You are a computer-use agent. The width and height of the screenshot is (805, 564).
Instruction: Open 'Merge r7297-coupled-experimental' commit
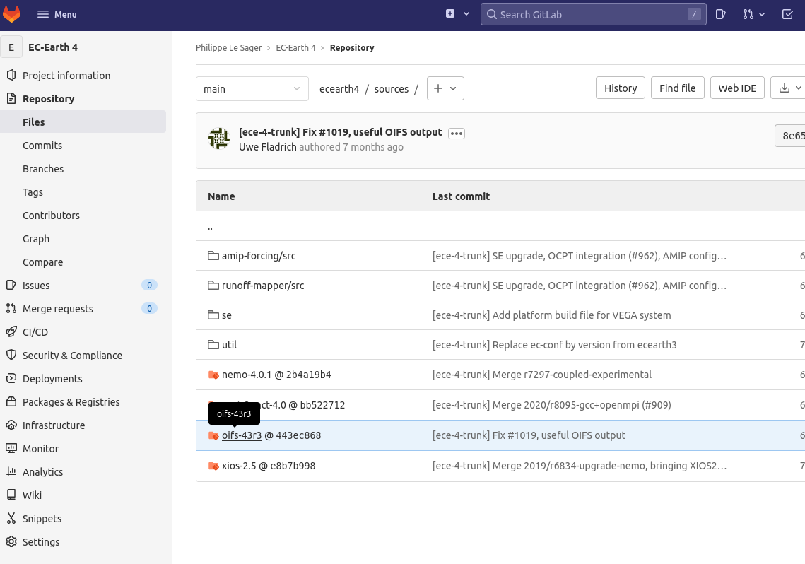pos(541,375)
